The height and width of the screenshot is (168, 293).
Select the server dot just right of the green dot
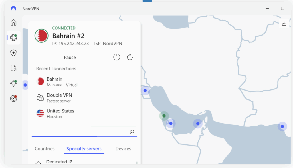tap(171, 123)
